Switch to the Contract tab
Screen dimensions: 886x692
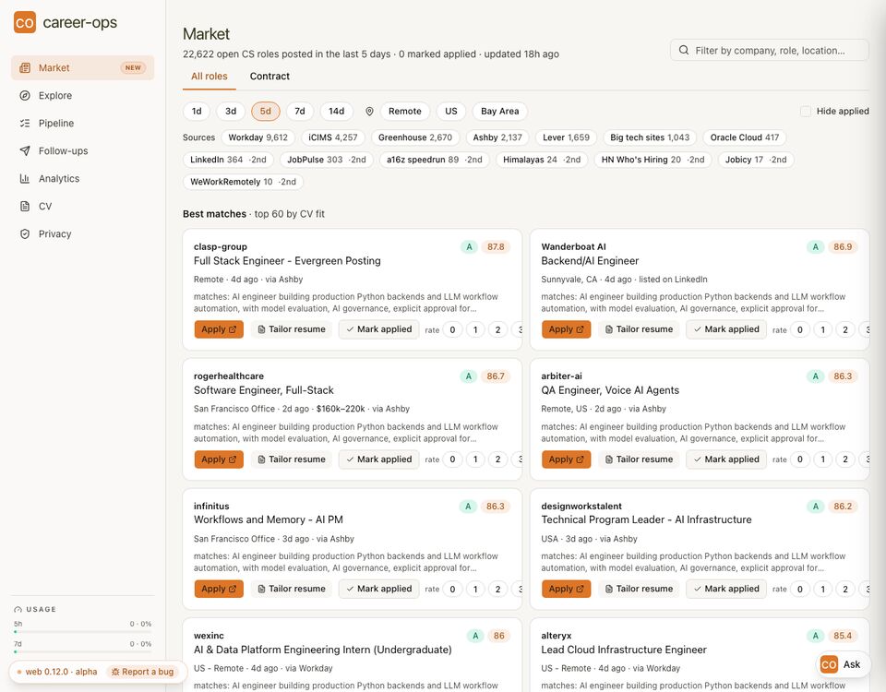point(269,77)
